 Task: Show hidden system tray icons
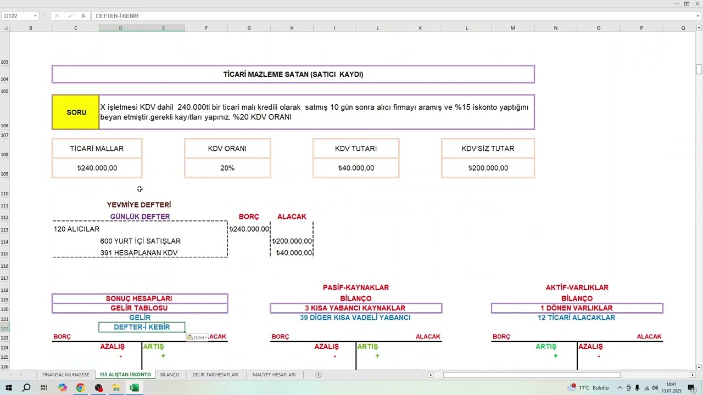click(620, 388)
